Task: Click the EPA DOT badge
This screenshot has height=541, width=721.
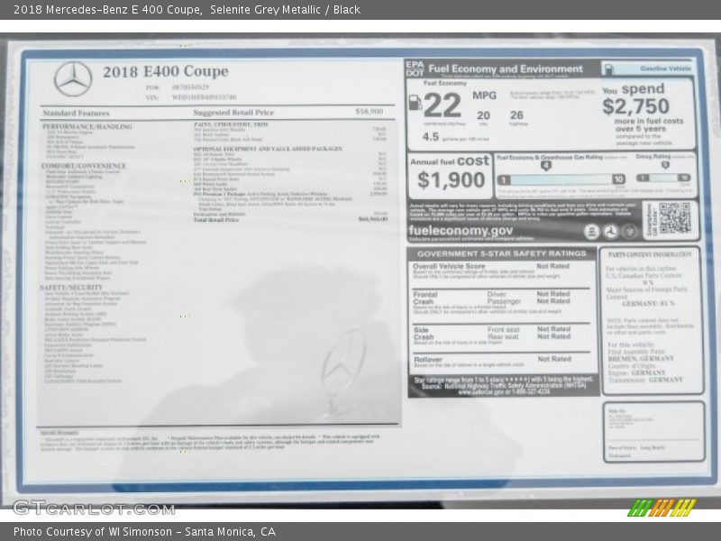Action: (415, 69)
